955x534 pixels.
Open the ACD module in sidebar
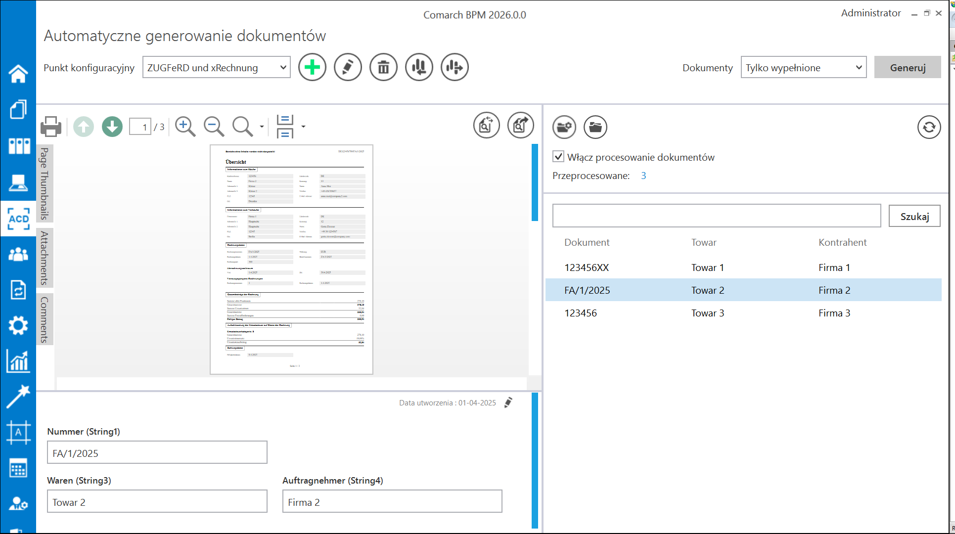tap(18, 219)
